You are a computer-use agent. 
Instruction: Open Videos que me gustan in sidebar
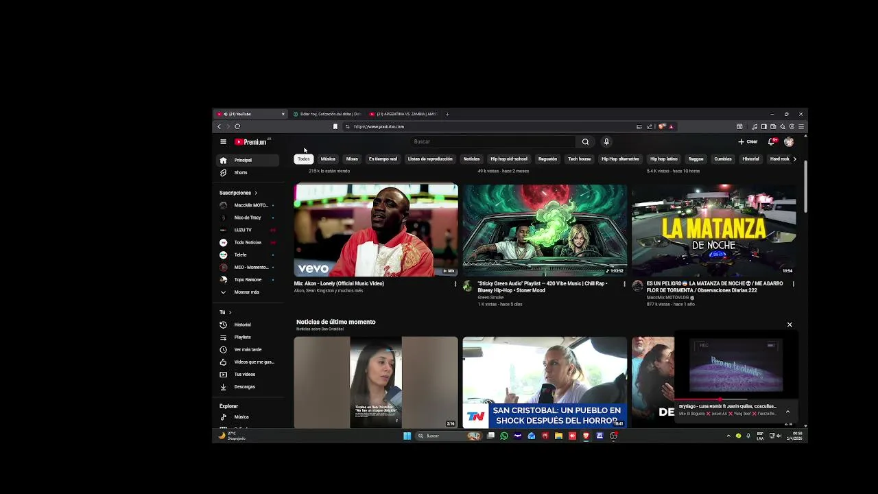[x=248, y=362]
